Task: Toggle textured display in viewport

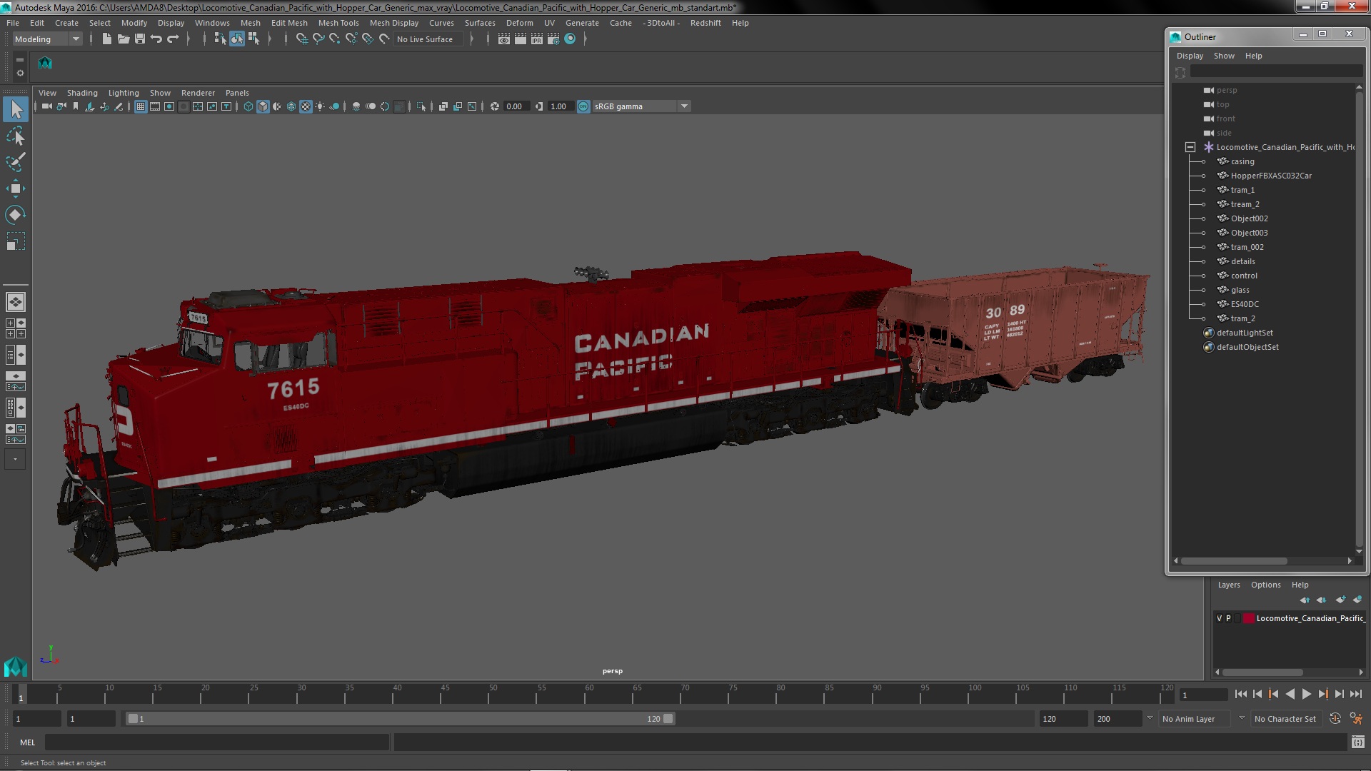Action: (306, 106)
